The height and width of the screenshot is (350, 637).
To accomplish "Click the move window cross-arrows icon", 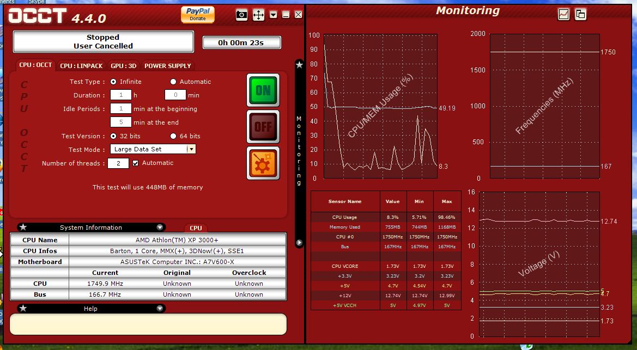I will pyautogui.click(x=258, y=15).
